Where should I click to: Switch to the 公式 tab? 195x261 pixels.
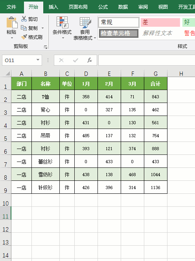pyautogui.click(x=103, y=7)
